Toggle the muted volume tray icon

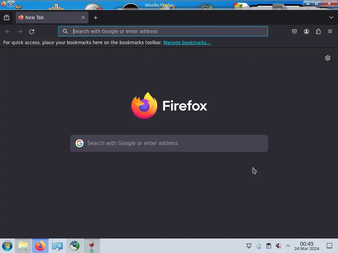(x=279, y=246)
